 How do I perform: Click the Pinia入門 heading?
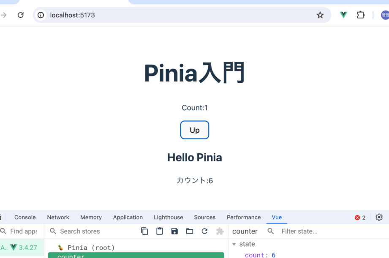click(195, 73)
